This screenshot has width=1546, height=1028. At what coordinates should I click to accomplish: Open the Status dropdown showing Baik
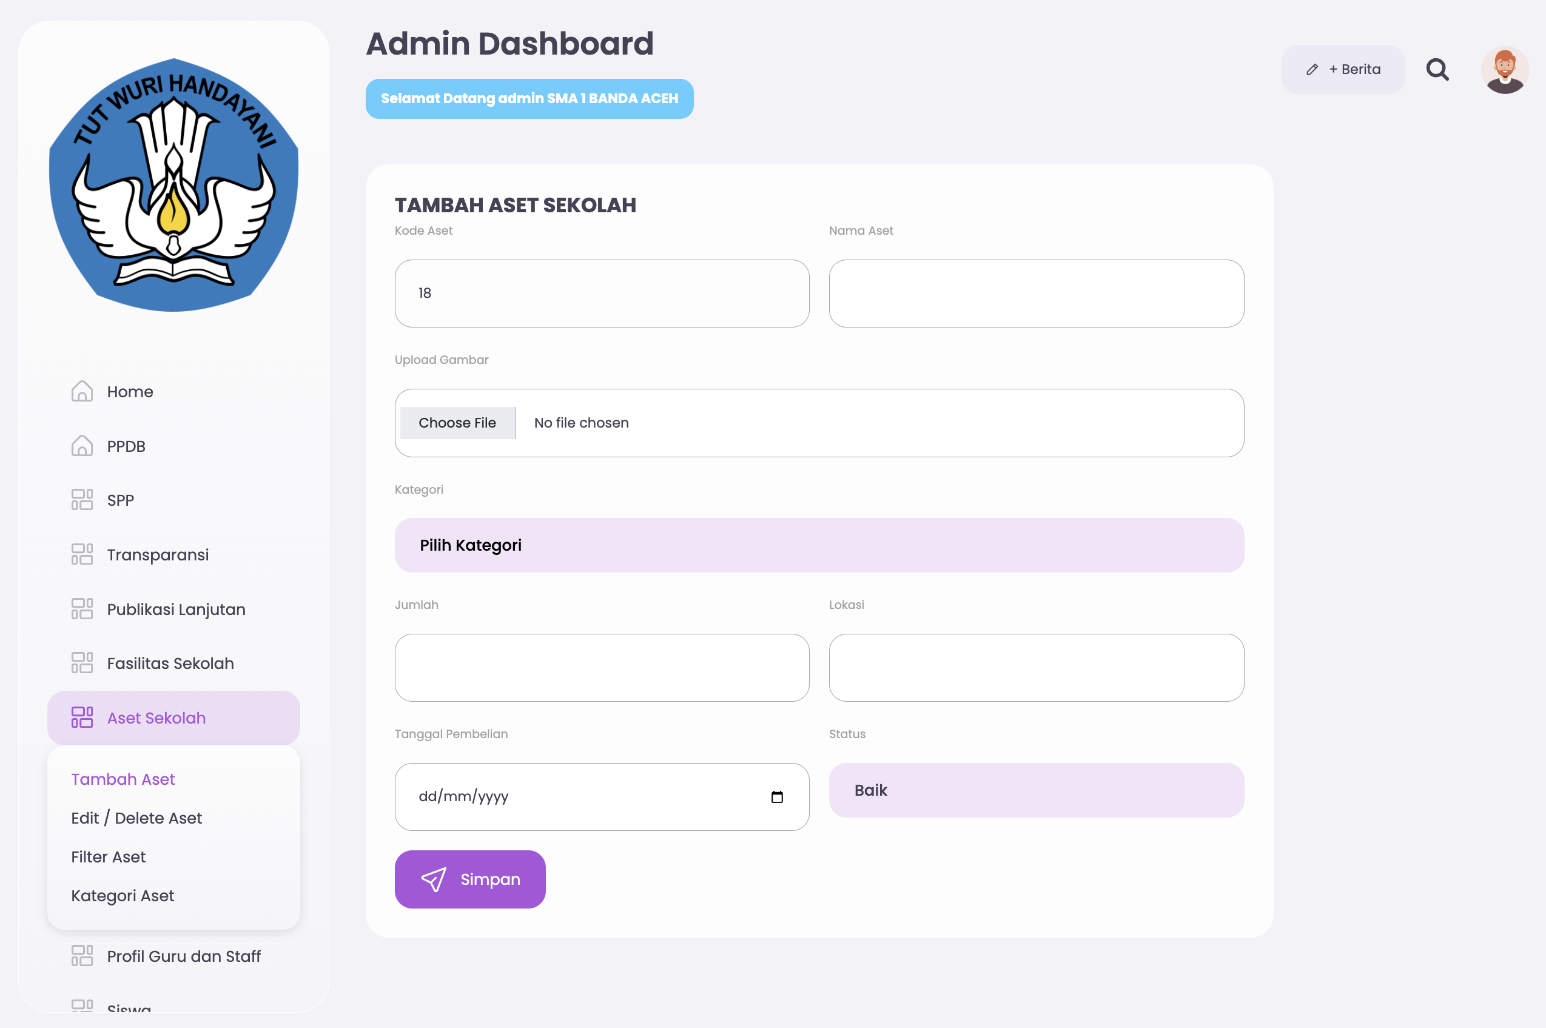click(1035, 790)
